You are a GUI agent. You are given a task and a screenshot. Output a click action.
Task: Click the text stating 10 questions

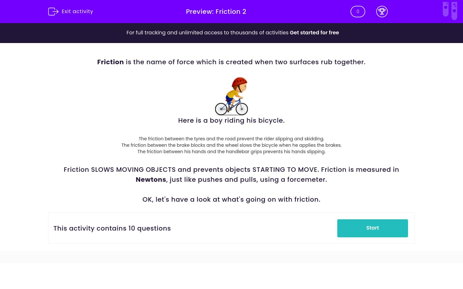tap(112, 228)
